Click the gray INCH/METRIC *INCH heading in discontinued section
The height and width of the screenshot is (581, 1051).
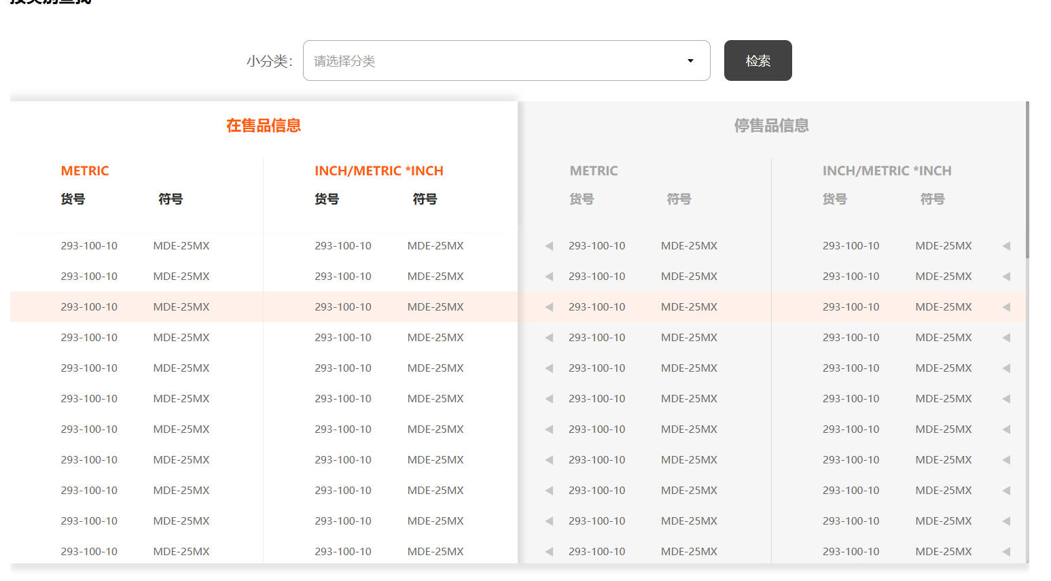887,171
